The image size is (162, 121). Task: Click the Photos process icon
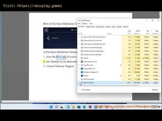(x=82, y=76)
